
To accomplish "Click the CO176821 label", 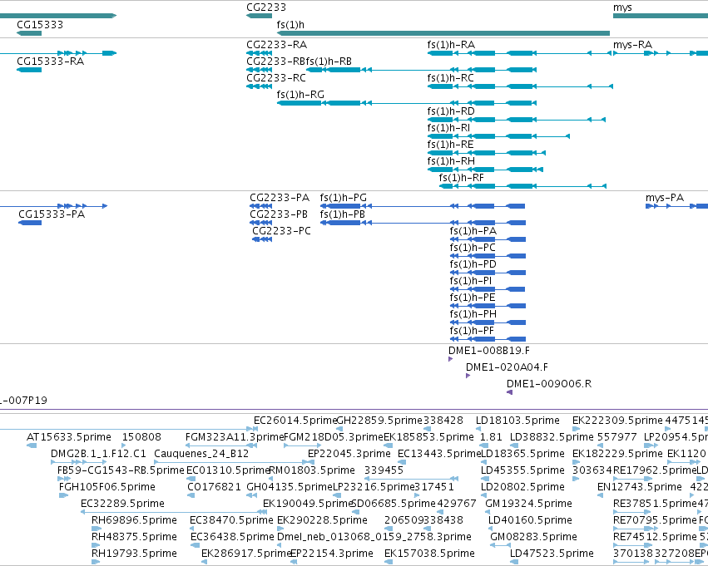I will [x=214, y=487].
